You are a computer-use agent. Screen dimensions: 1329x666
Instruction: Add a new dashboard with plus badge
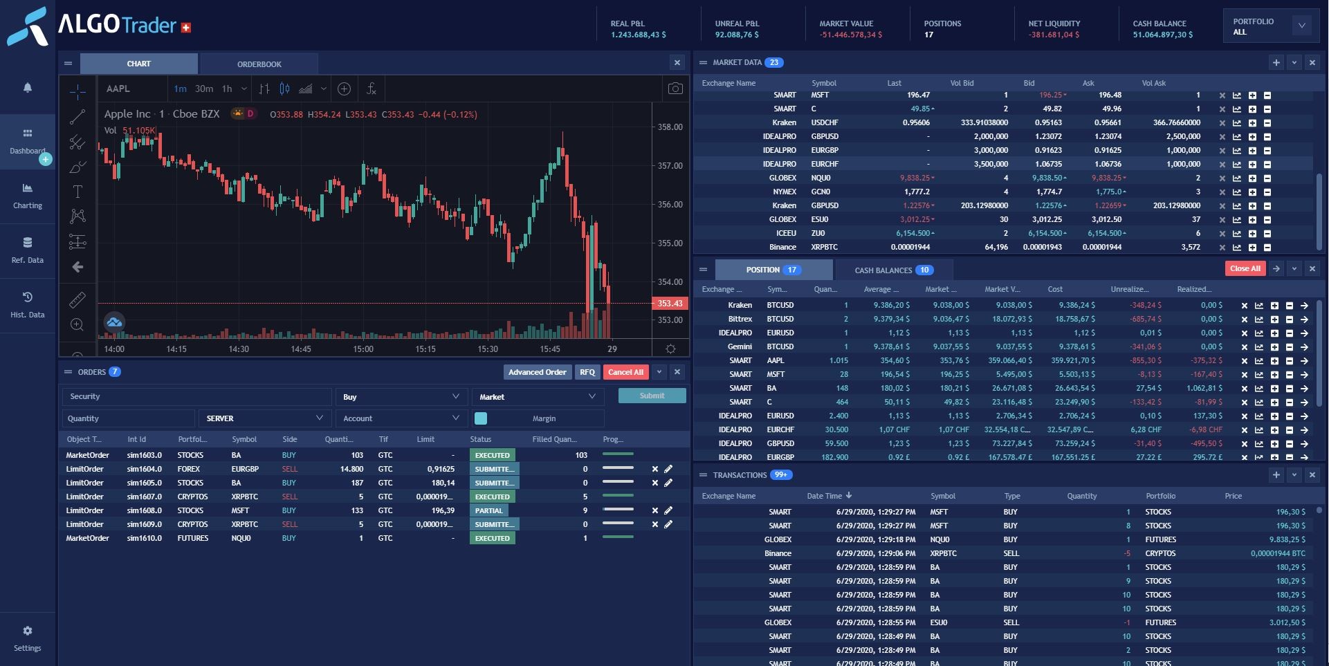[46, 159]
